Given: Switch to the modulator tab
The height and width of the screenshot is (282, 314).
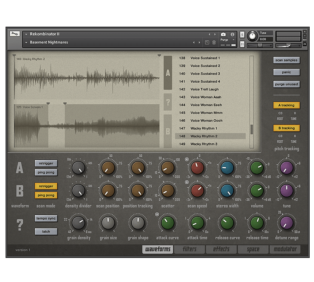Looking at the screenshot, I should pyautogui.click(x=285, y=249).
